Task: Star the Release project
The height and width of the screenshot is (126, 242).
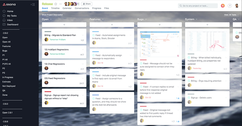Action: click(56, 4)
